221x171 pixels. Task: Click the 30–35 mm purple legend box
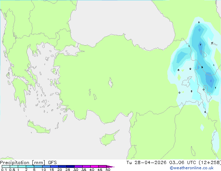point(78,166)
